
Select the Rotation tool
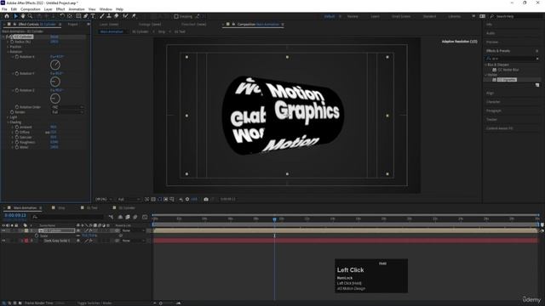click(62, 16)
